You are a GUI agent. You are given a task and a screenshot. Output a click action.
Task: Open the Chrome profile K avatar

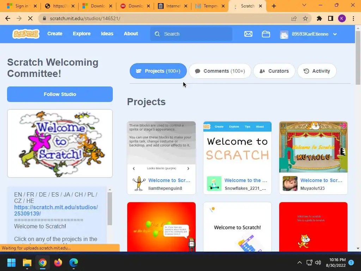[342, 18]
